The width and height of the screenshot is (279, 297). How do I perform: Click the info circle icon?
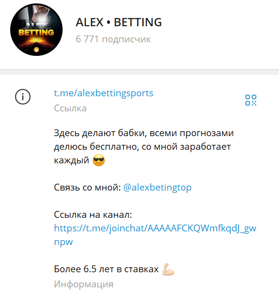(x=23, y=97)
